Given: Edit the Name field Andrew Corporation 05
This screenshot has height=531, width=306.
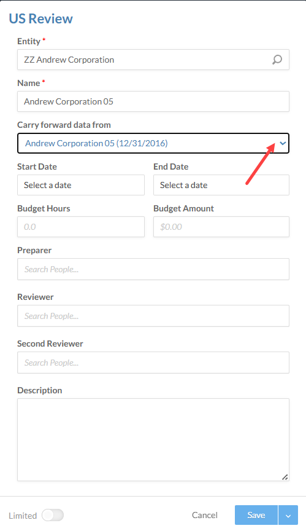Looking at the screenshot, I should coord(153,101).
